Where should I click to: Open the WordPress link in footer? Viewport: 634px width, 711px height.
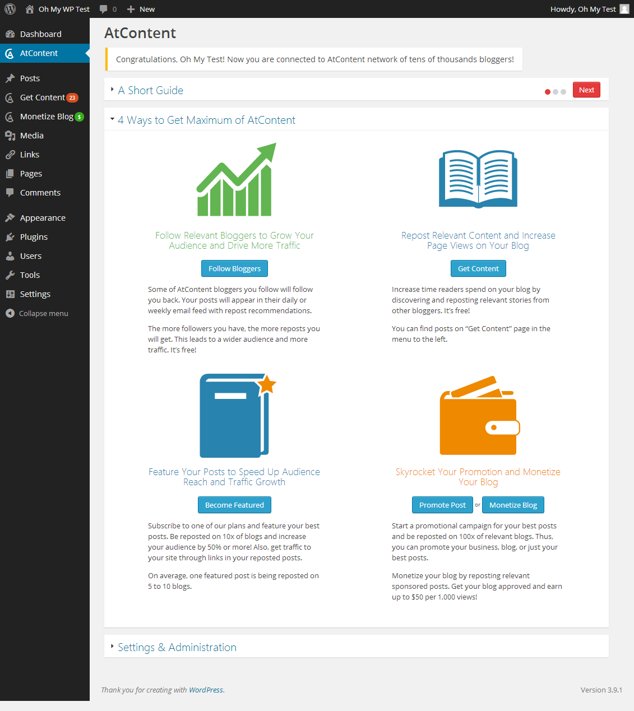(206, 690)
